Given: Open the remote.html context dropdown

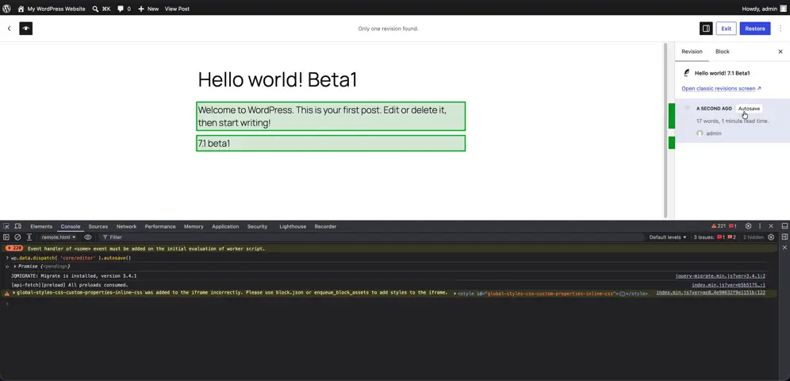Looking at the screenshot, I should [59, 237].
